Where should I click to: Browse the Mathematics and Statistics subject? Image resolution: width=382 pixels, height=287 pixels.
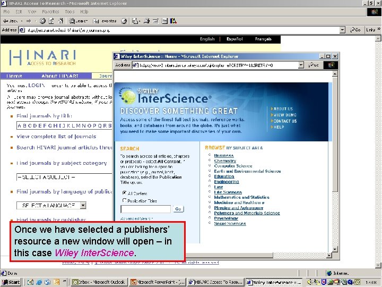(x=242, y=197)
